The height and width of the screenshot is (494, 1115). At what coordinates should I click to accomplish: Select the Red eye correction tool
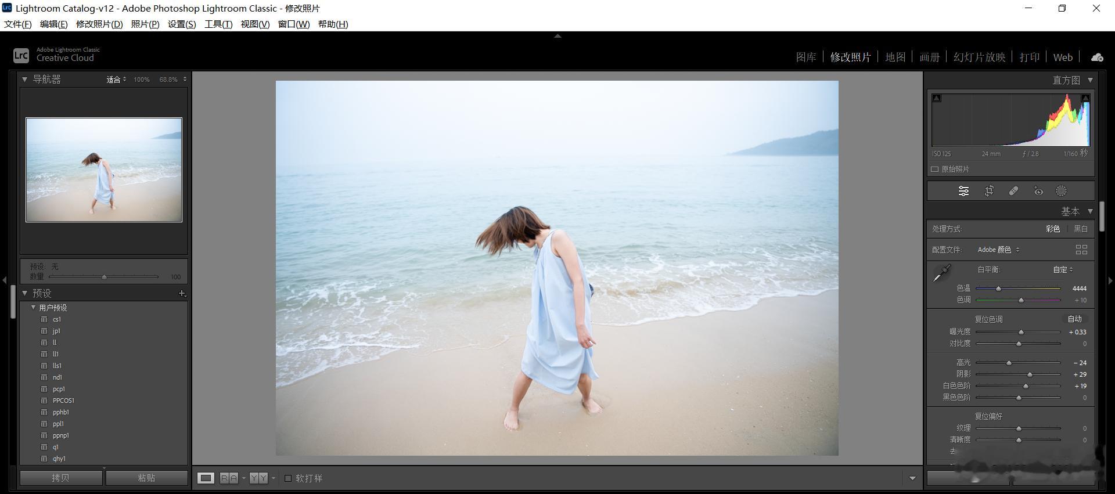tap(1038, 191)
